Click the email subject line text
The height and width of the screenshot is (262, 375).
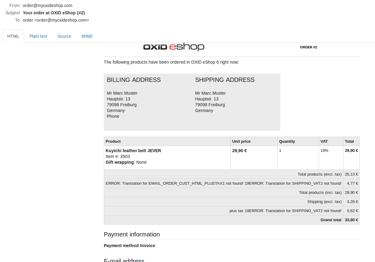tap(54, 13)
